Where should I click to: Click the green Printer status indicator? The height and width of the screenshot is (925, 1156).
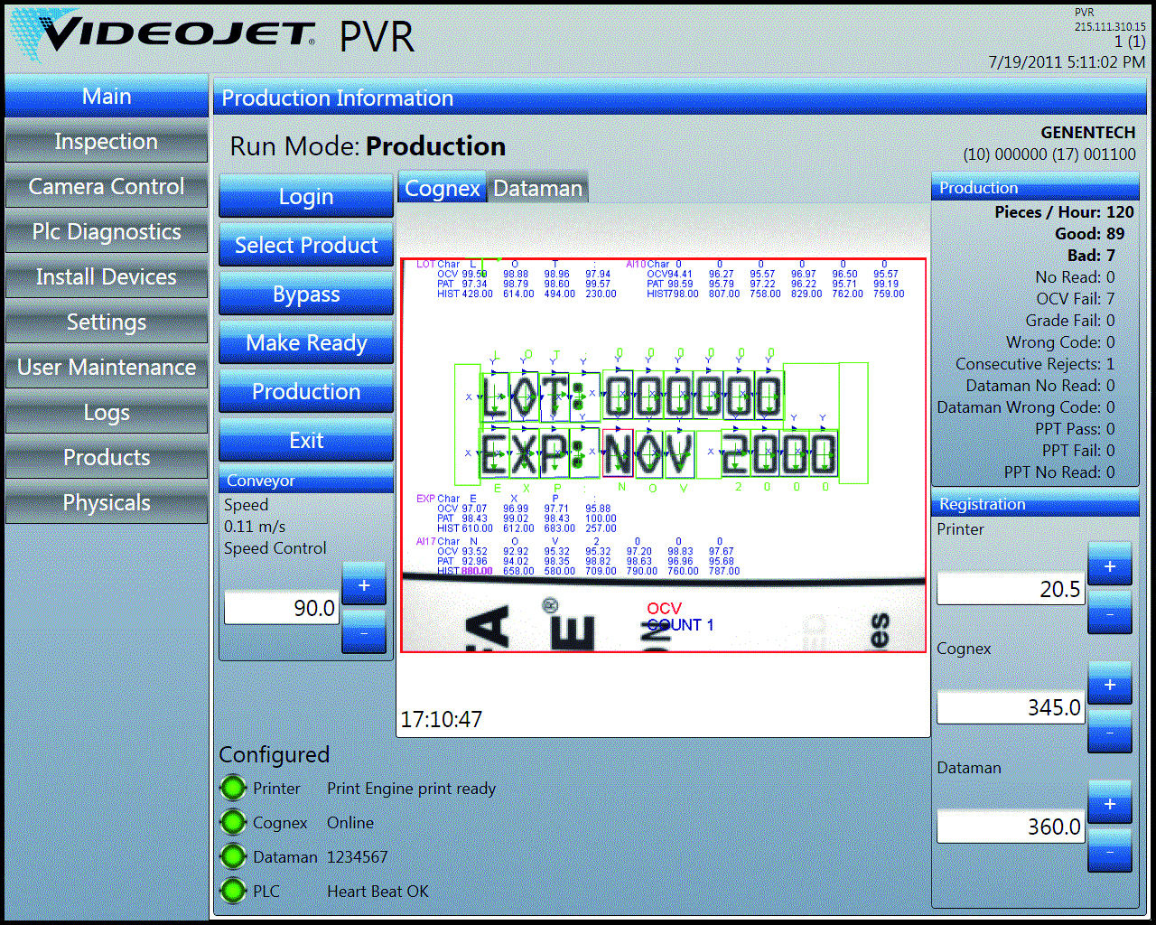pos(233,788)
